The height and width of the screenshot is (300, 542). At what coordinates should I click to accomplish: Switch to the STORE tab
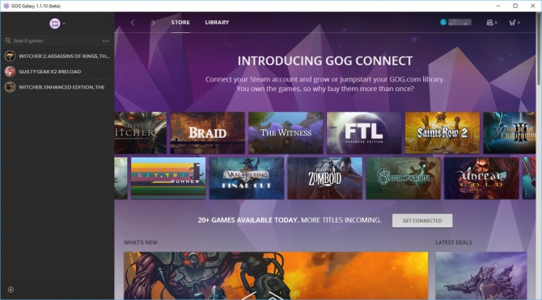(x=180, y=23)
